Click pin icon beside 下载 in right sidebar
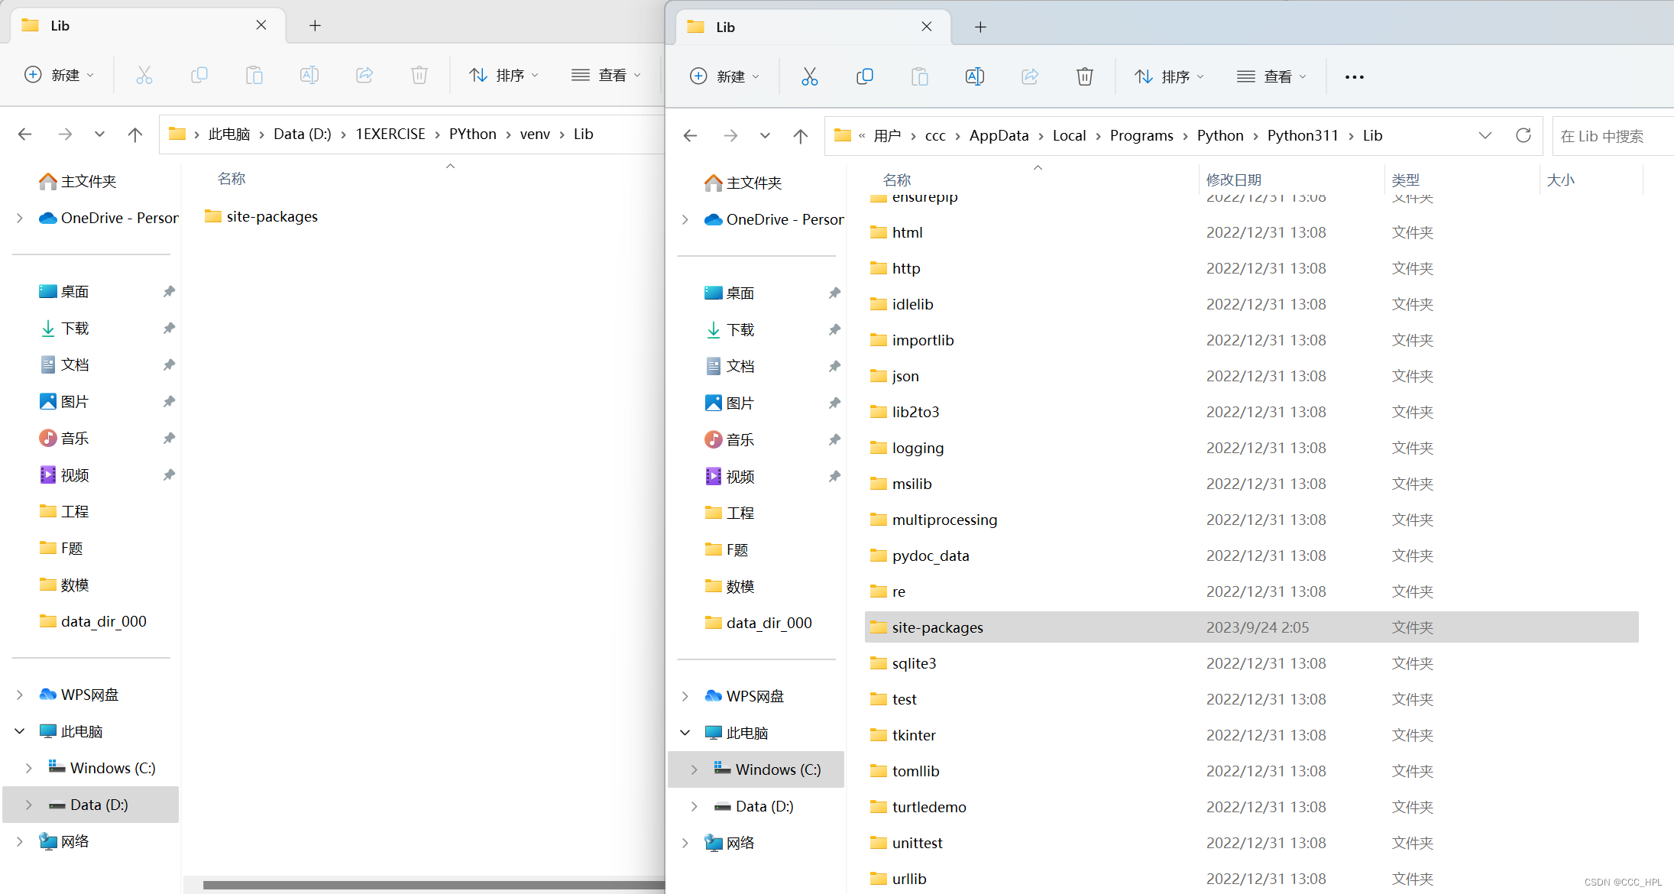 point(834,329)
